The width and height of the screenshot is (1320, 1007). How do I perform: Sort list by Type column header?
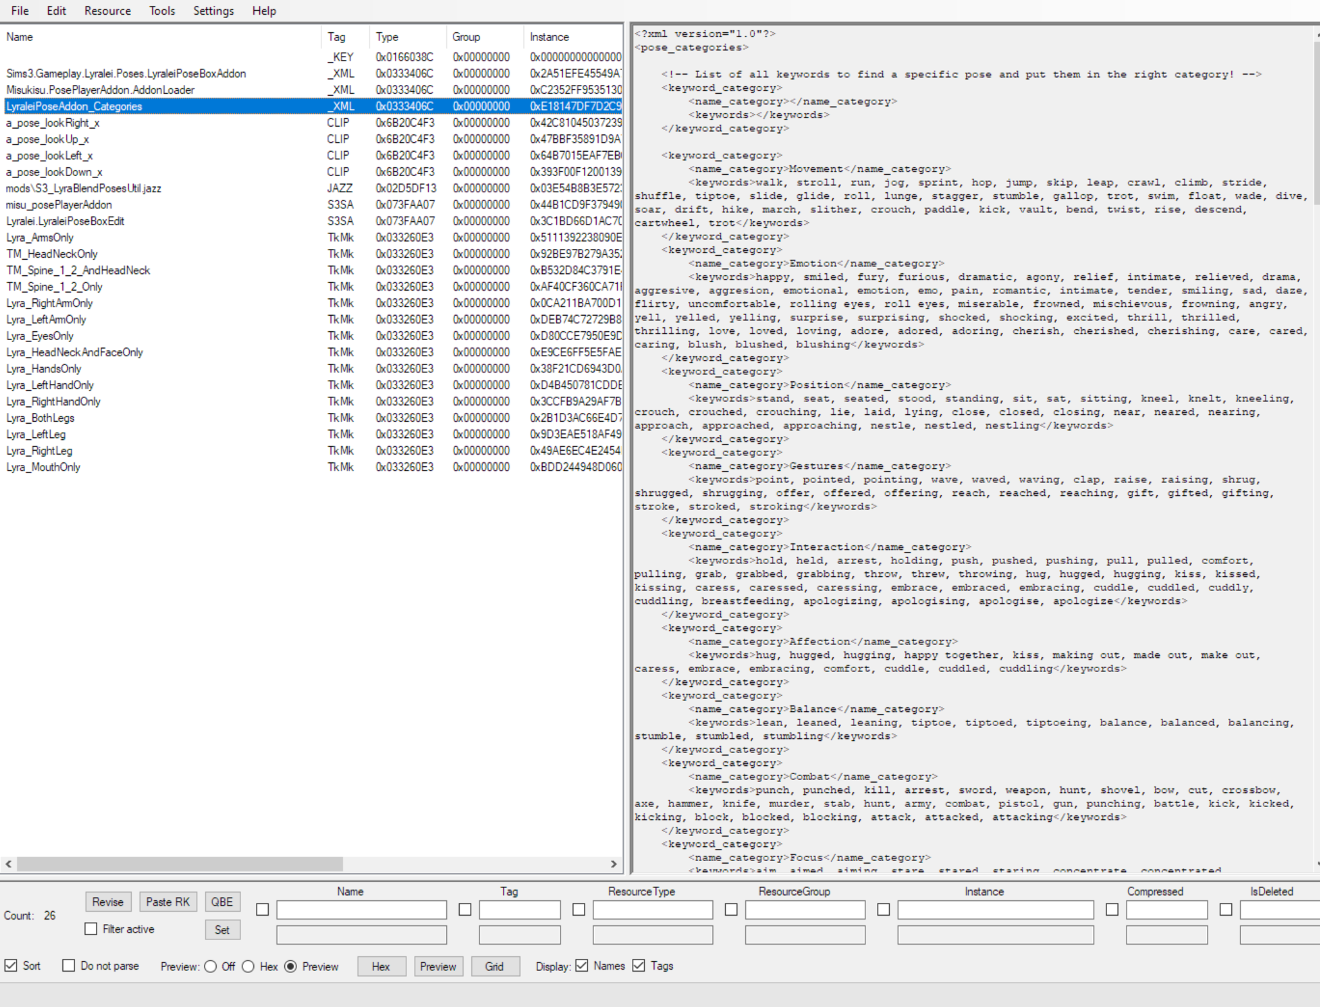[408, 37]
